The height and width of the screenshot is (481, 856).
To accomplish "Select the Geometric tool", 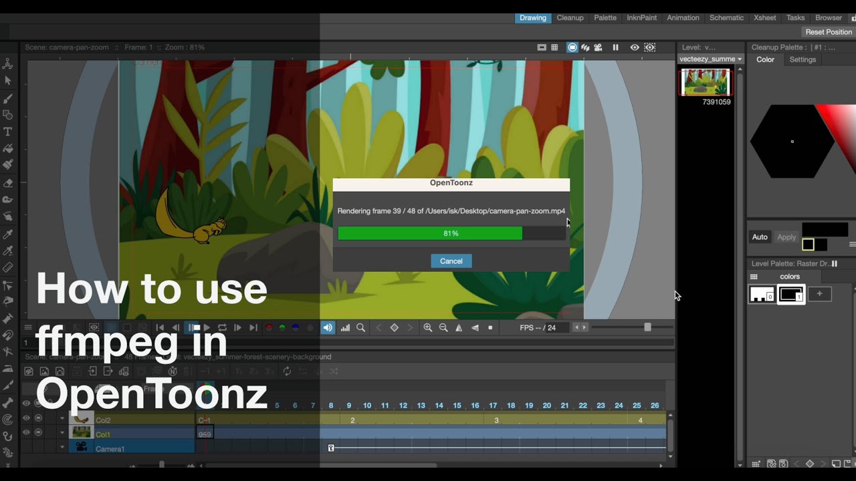I will 8,115.
